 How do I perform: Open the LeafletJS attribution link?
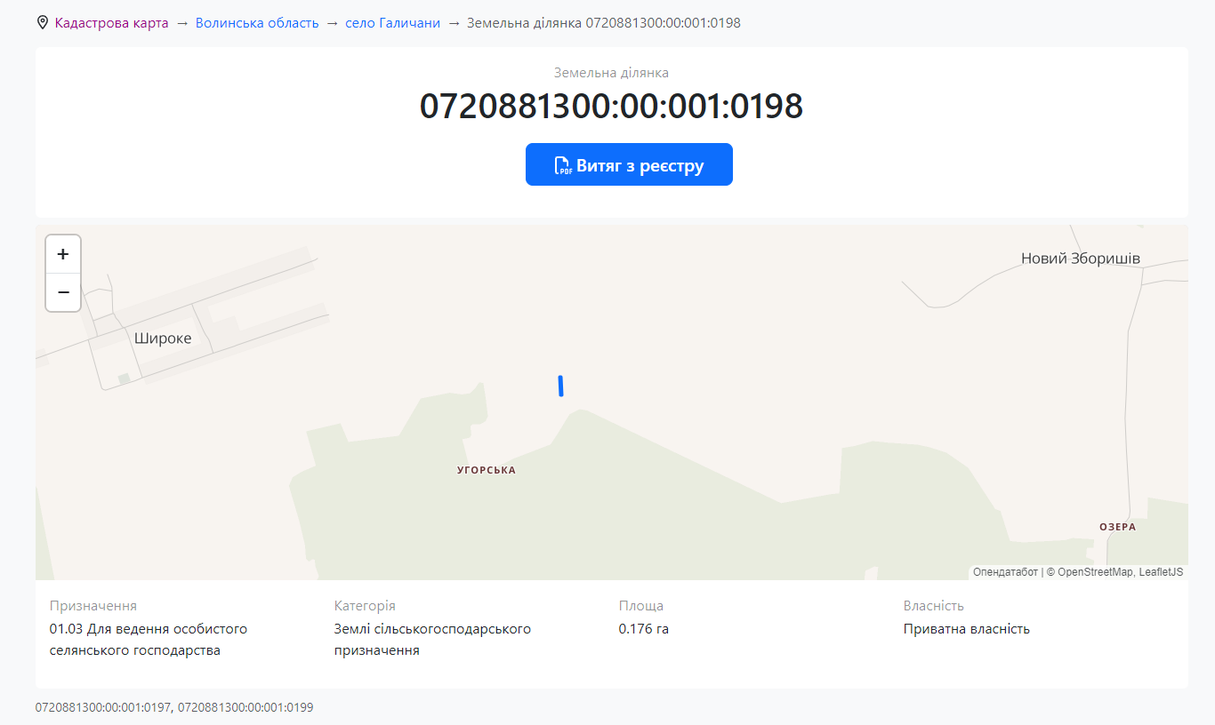click(x=1161, y=572)
